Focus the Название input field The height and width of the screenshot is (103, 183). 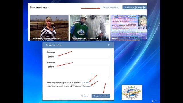(78, 57)
